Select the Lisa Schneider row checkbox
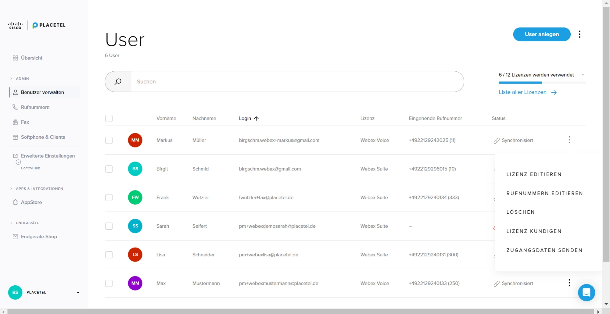Screen dimensions: 610x314 click(109, 255)
